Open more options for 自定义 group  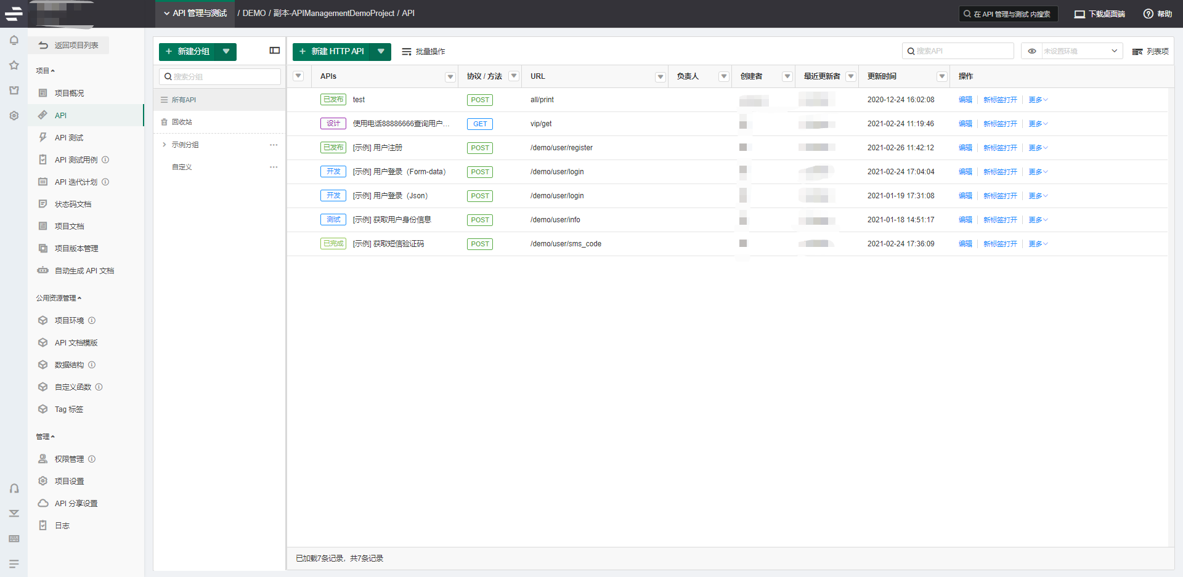274,167
